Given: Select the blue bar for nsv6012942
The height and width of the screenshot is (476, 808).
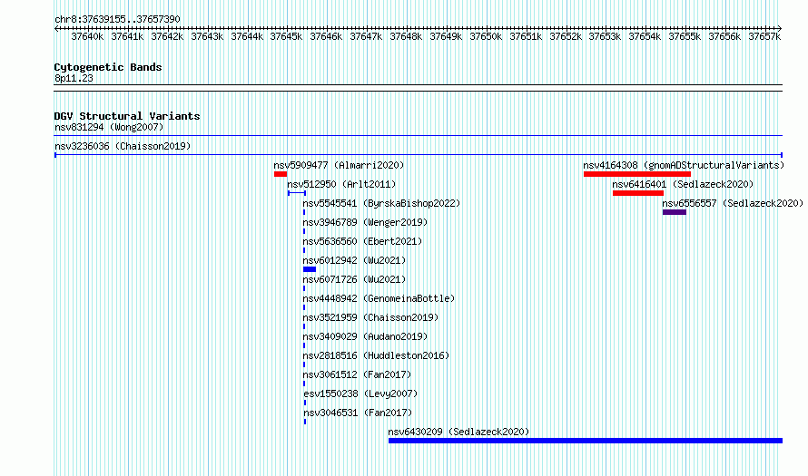Looking at the screenshot, I should 310,269.
